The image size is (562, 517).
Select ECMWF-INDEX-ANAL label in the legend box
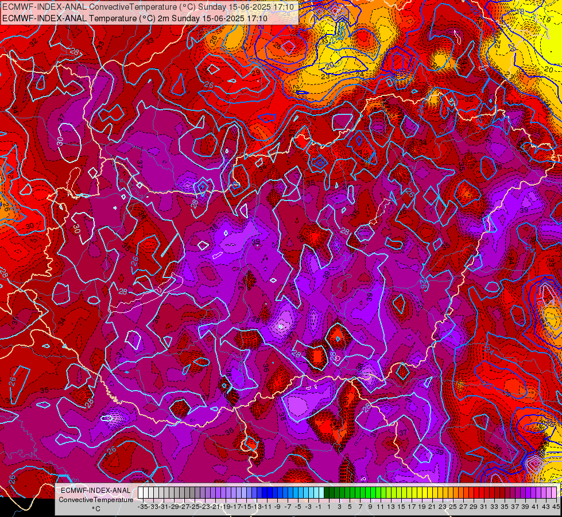96,491
